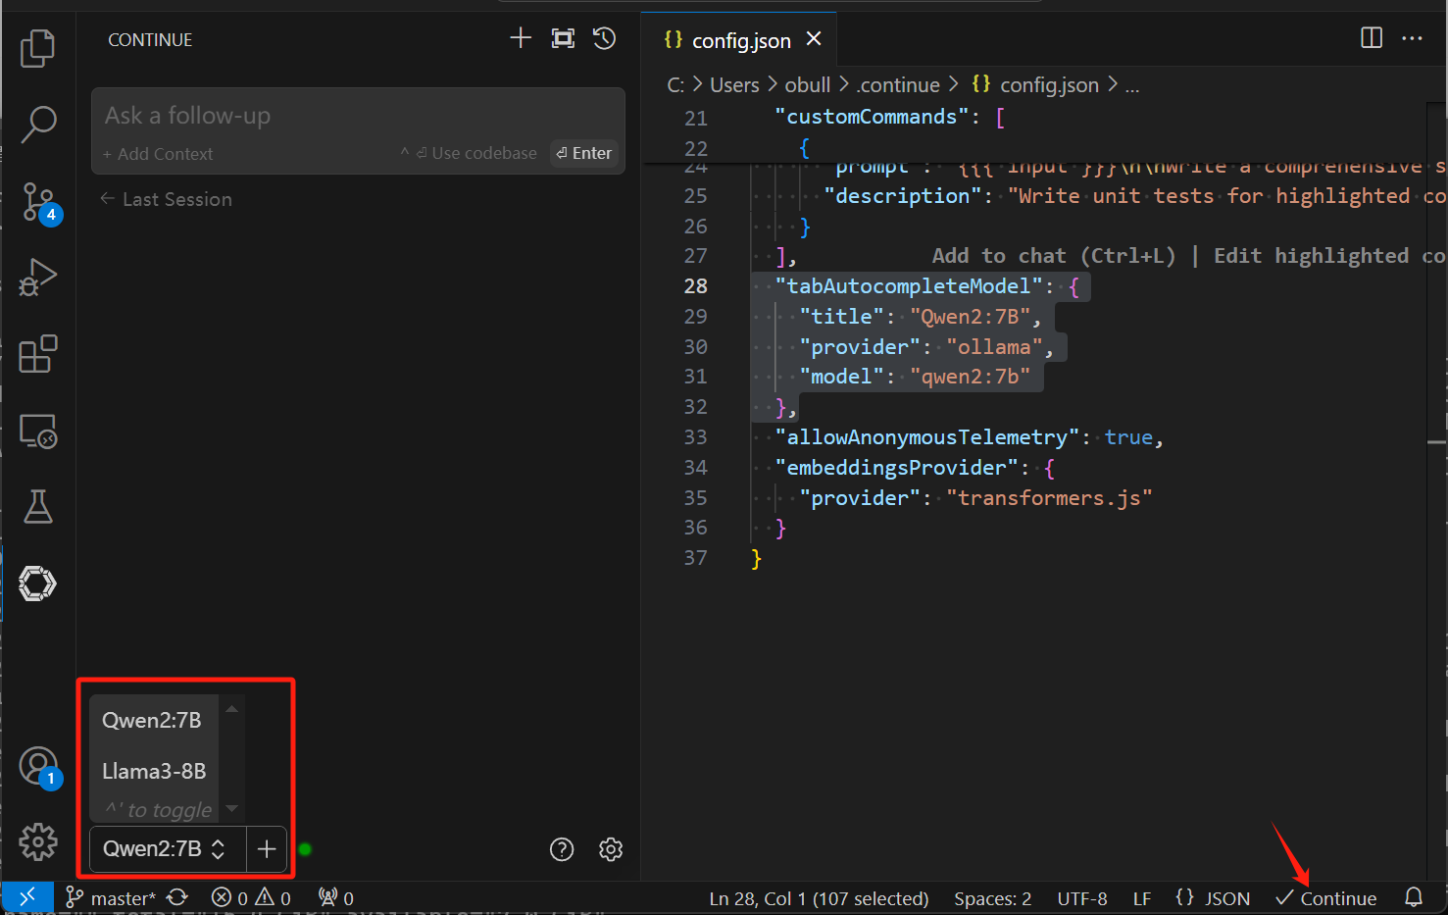Screen dimensions: 1448x915
Task: Close the config.json tab
Action: tap(814, 39)
